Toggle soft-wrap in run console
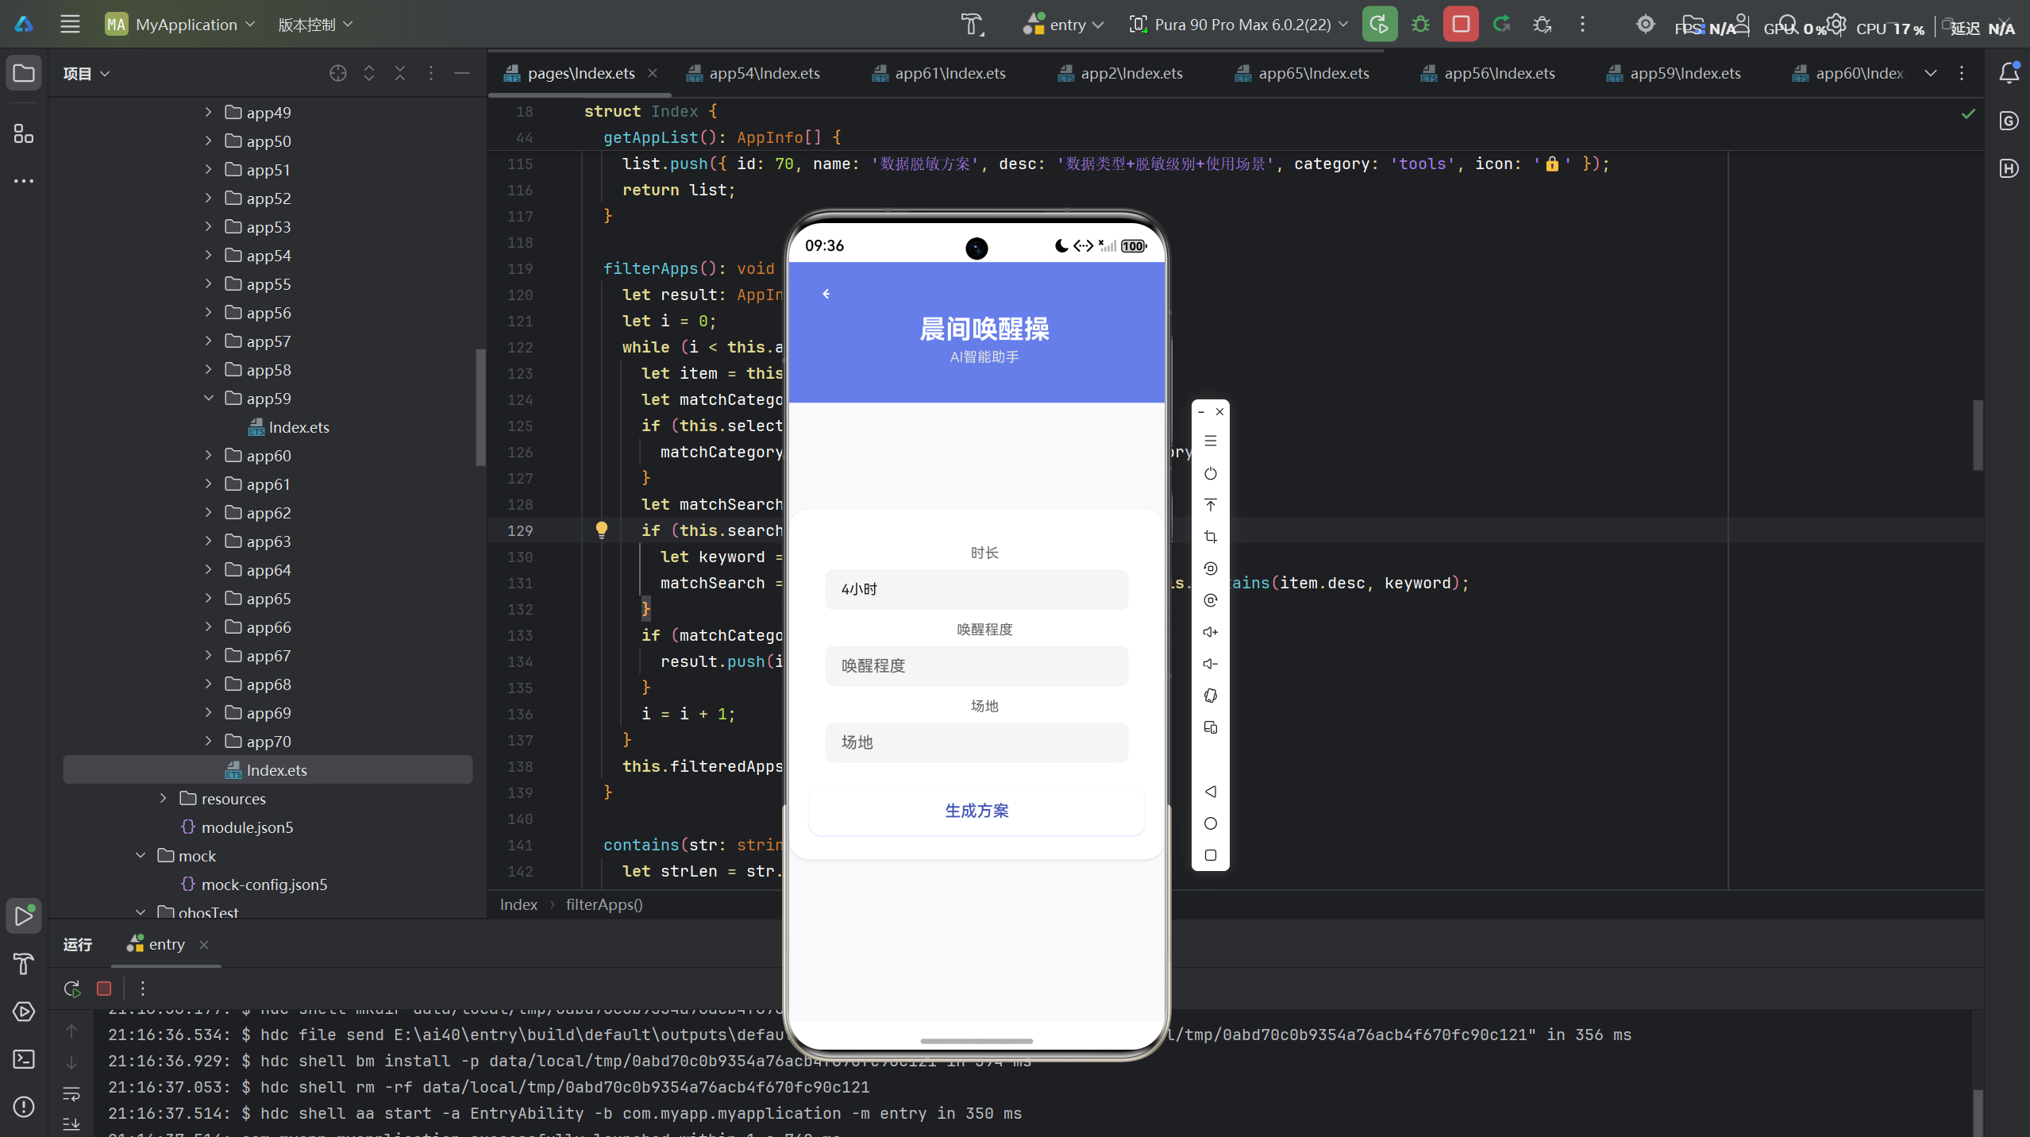Image resolution: width=2030 pixels, height=1137 pixels. point(71,1094)
